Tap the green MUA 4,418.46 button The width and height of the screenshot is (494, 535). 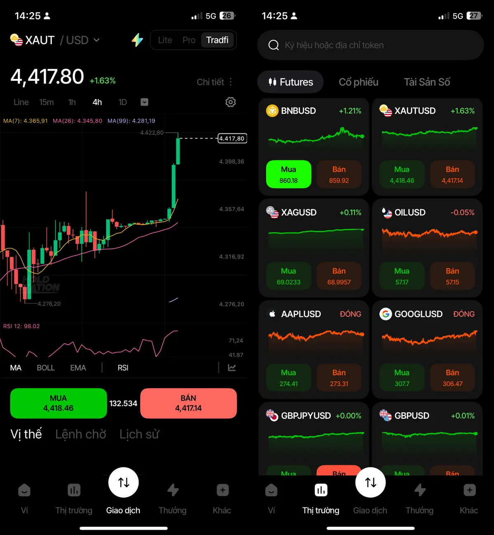tap(59, 403)
